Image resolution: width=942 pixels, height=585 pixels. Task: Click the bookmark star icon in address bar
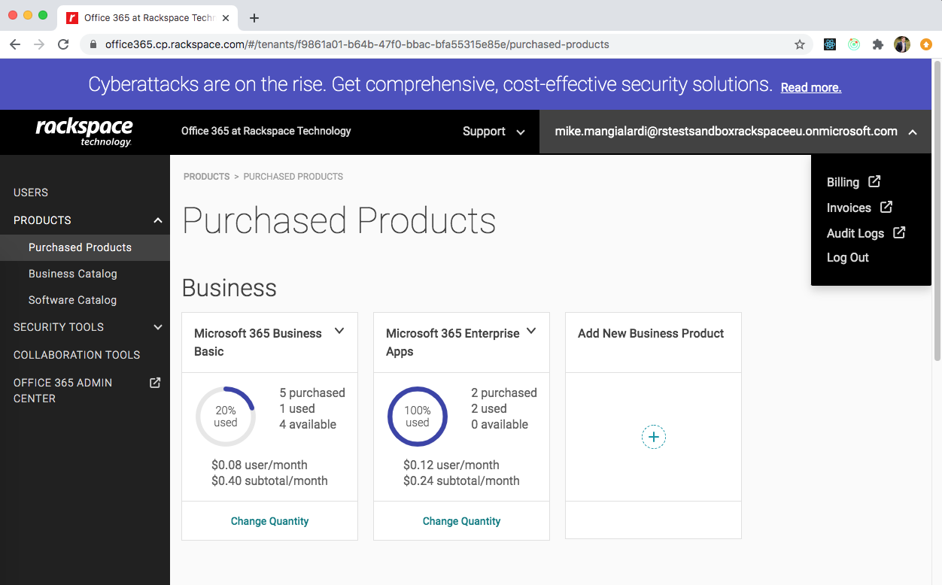coord(800,44)
